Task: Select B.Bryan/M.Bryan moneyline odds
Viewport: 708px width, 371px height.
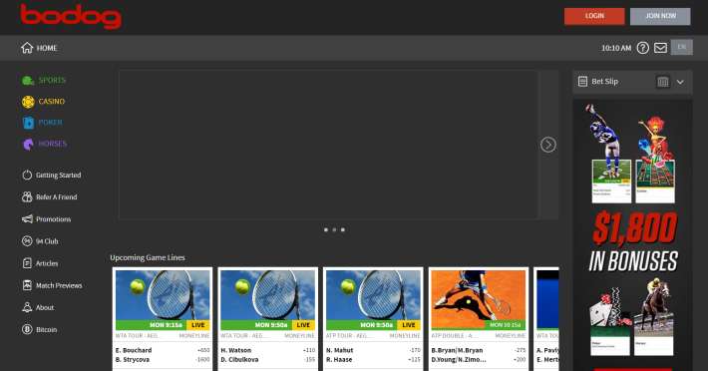Action: click(520, 350)
